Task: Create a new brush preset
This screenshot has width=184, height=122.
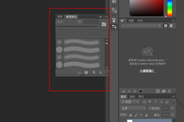Action: coord(94,72)
